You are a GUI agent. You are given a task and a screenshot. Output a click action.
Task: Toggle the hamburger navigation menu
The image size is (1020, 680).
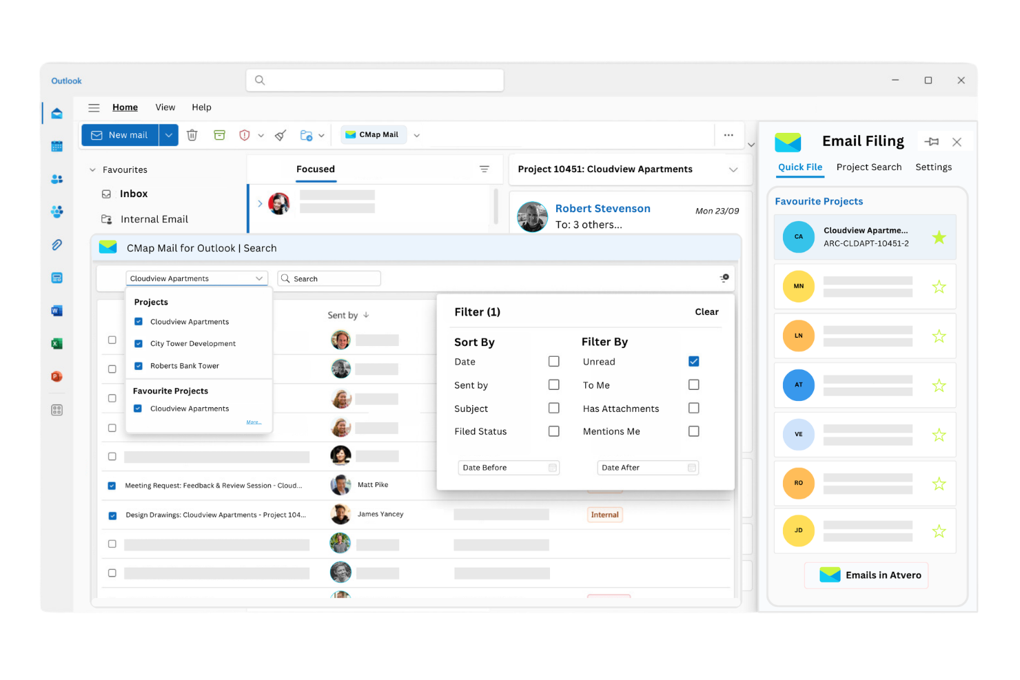pyautogui.click(x=94, y=107)
